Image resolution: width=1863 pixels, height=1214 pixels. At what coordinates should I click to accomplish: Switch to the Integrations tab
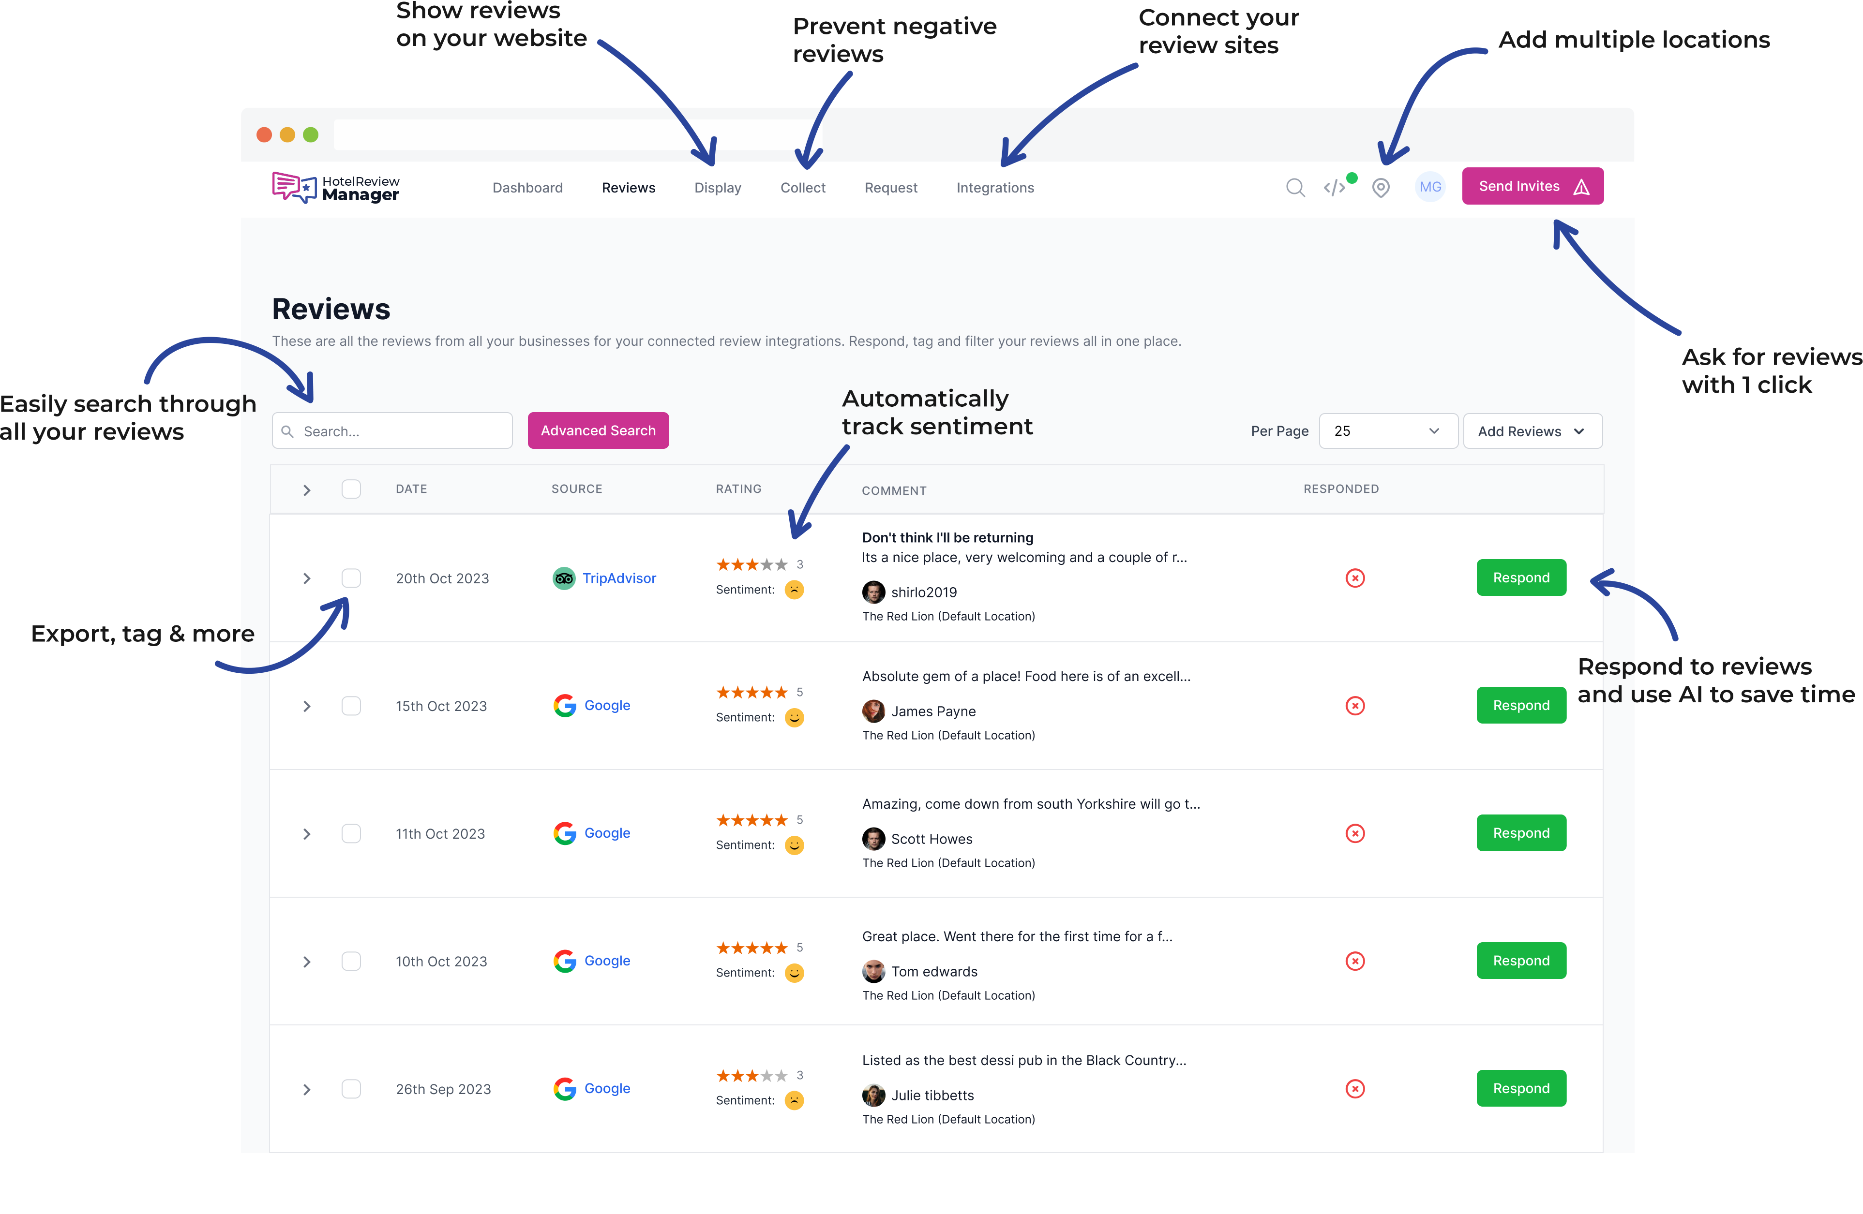[x=995, y=186]
